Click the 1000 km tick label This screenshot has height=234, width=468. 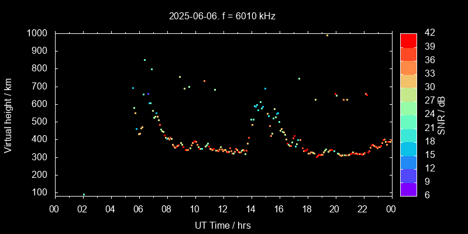[x=37, y=33]
